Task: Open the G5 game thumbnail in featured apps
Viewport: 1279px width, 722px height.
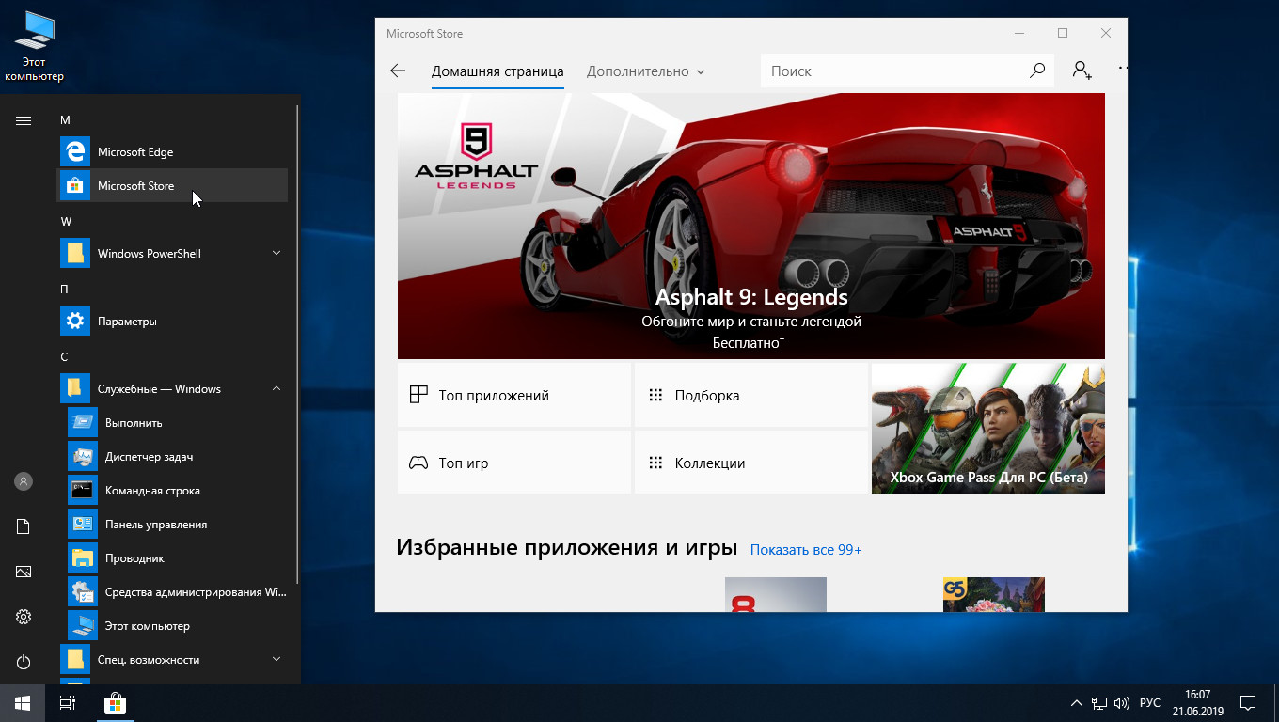Action: [x=994, y=594]
